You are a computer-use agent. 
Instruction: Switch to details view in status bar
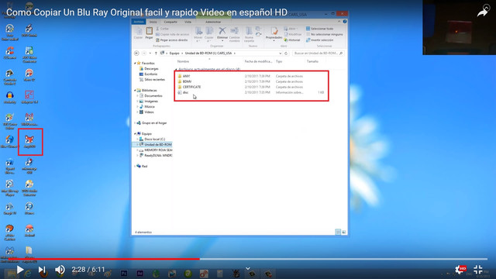[338, 232]
